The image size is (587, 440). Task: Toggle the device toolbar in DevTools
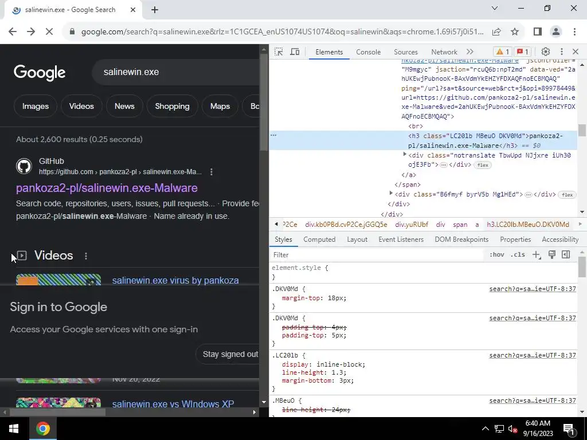coord(295,52)
